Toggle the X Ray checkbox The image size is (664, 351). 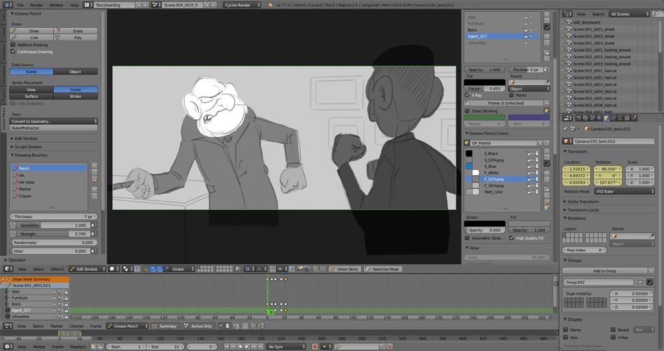[468, 95]
